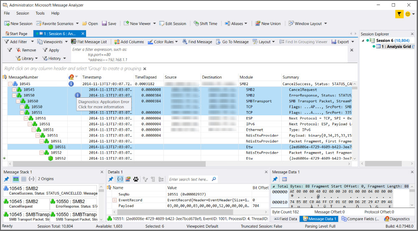Screen dimensions: 418x231
Task: Click the New Viewer icon
Action: pos(126,23)
